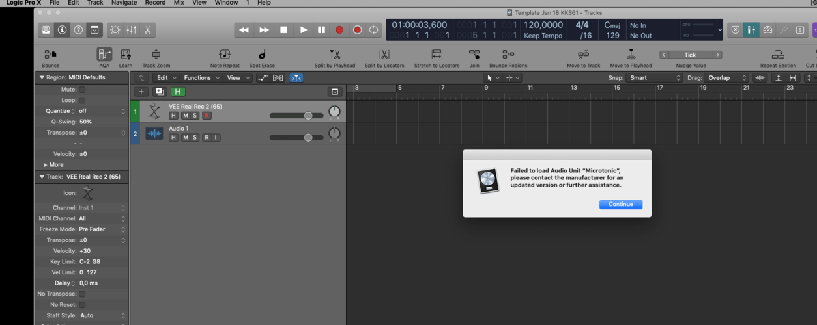This screenshot has height=325, width=817.
Task: Open the Snap Smart dropdown
Action: pos(654,78)
